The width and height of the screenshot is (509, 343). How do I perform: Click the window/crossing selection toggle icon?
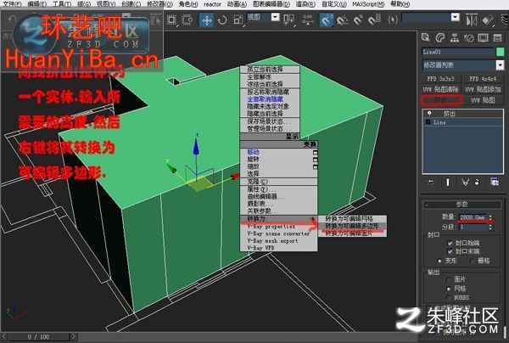pyautogui.click(x=187, y=20)
